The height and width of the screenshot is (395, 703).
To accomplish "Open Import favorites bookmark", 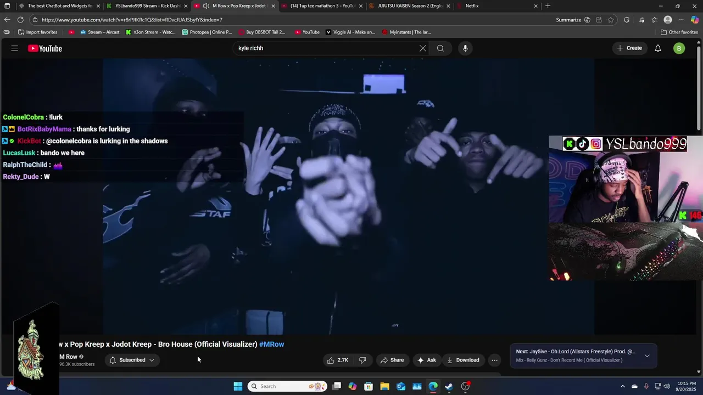I will [37, 32].
